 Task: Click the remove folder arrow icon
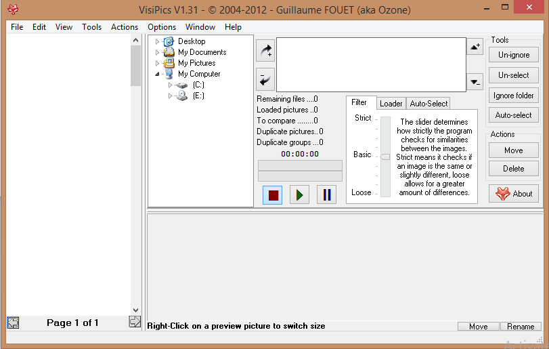[x=265, y=79]
